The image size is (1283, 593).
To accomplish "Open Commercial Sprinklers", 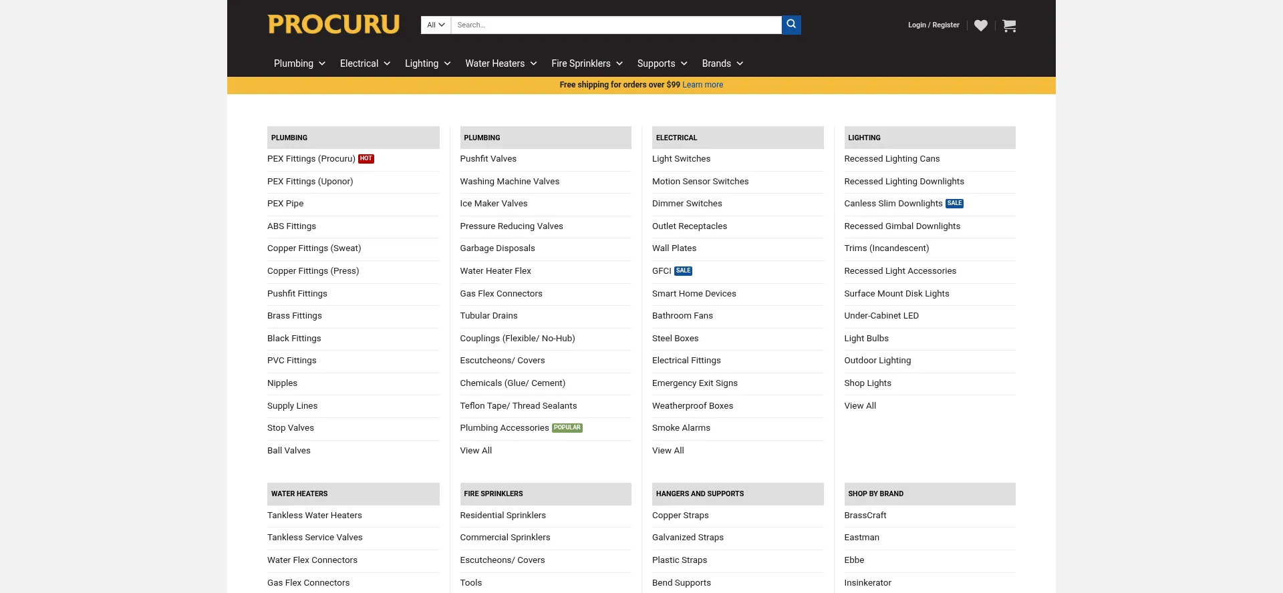I will (x=505, y=538).
